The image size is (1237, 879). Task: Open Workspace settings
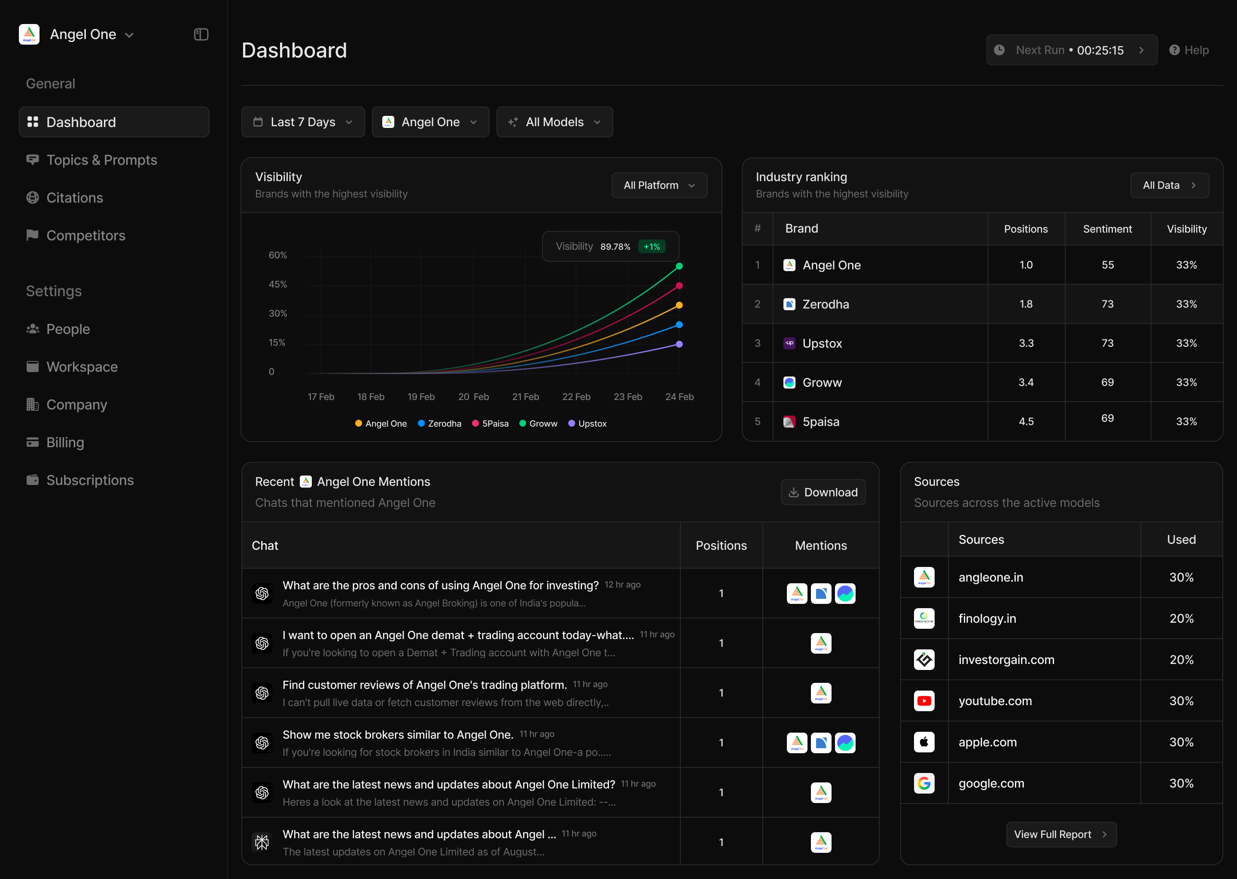72,367
